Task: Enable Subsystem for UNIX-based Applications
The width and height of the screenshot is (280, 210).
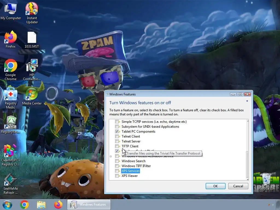Action: [x=117, y=126]
